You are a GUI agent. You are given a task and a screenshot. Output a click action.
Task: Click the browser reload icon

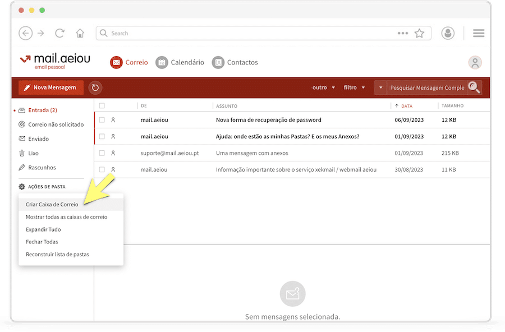tap(60, 33)
